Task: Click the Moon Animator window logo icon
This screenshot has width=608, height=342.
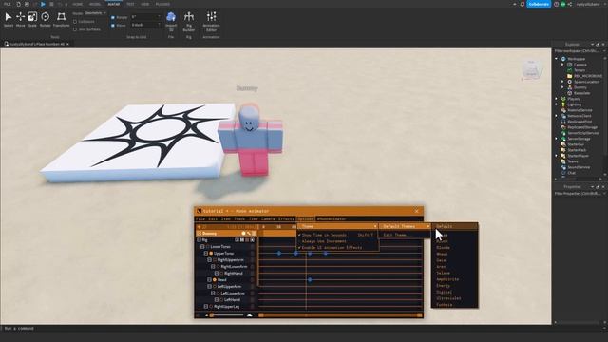Action: click(199, 211)
